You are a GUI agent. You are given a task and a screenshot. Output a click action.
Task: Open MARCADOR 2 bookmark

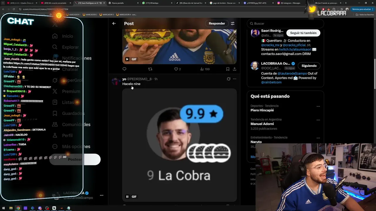click(x=90, y=14)
